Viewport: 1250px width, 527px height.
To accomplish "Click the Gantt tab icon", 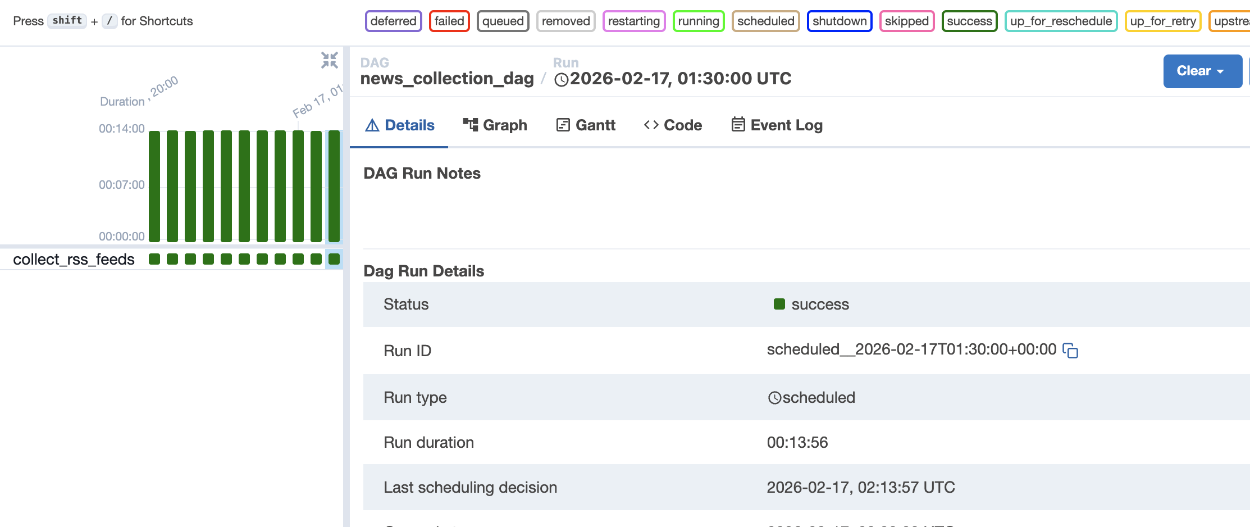I will [x=563, y=125].
